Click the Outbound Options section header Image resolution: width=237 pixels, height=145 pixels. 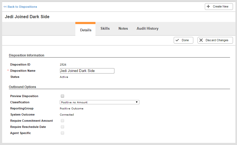23,87
